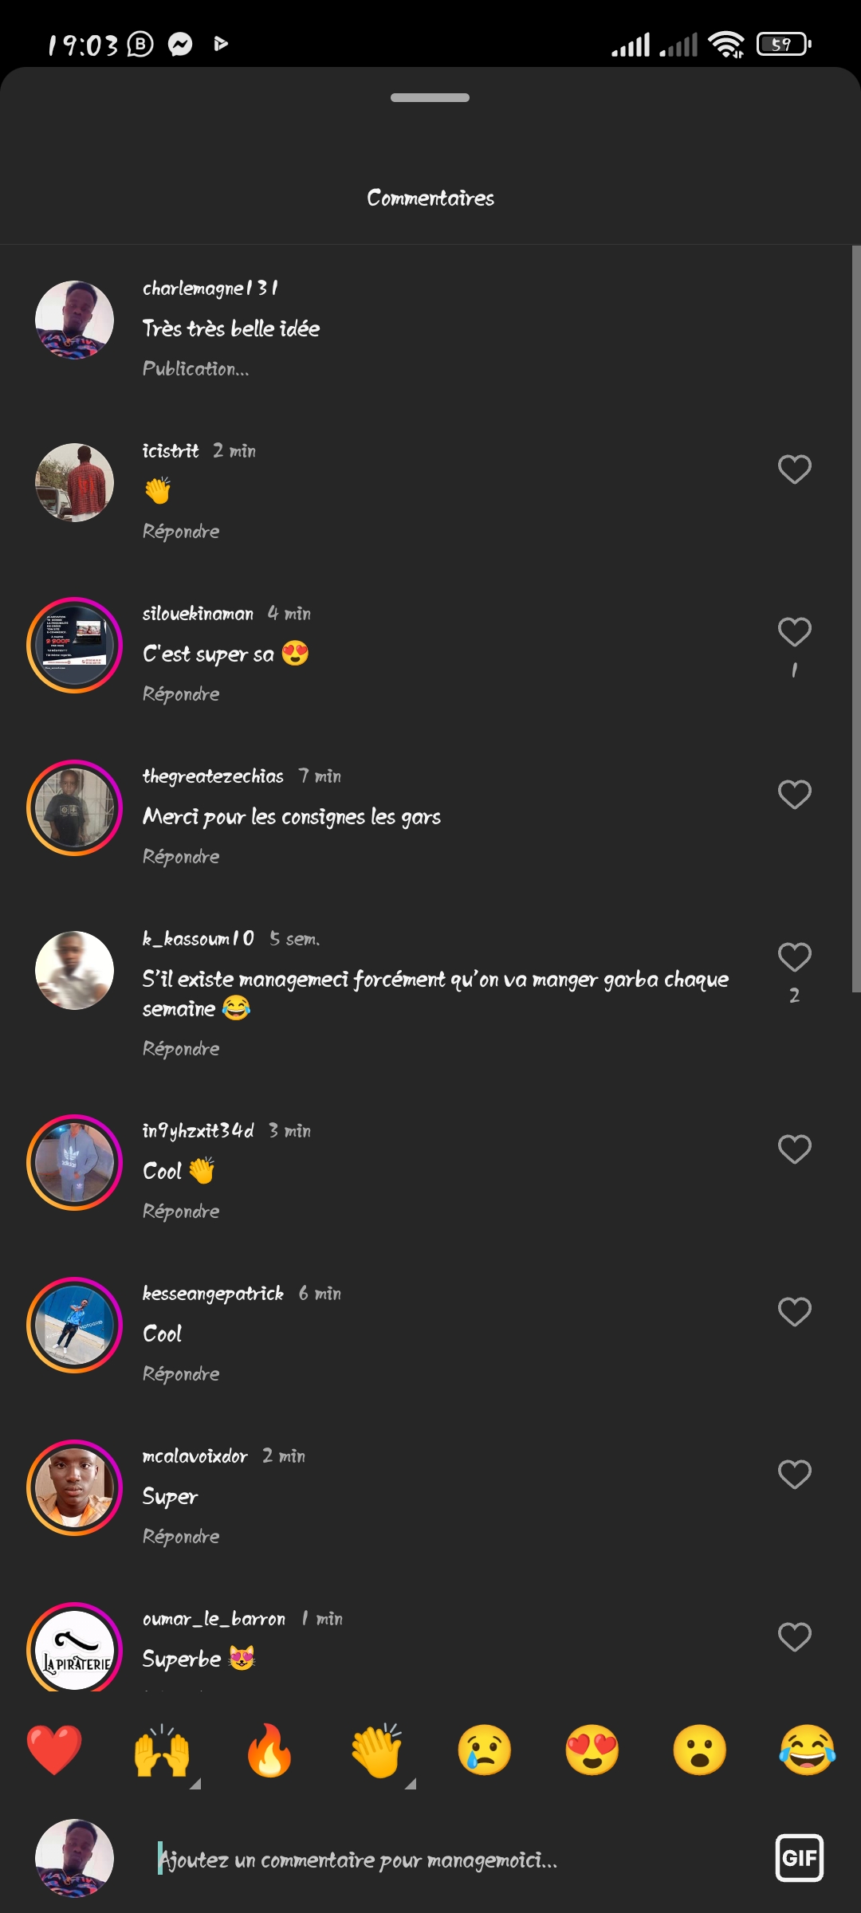Expand raised hands emoji skin tone options
The width and height of the screenshot is (861, 1913).
195,1784
